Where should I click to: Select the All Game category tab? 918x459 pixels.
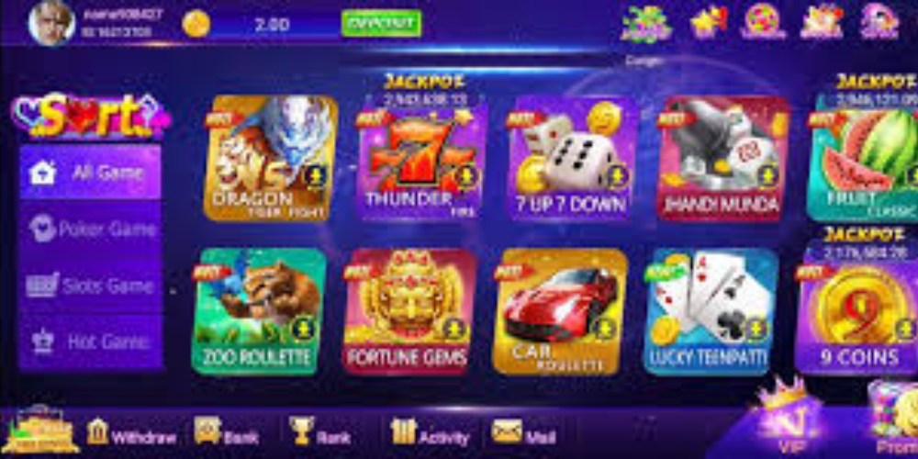point(90,173)
